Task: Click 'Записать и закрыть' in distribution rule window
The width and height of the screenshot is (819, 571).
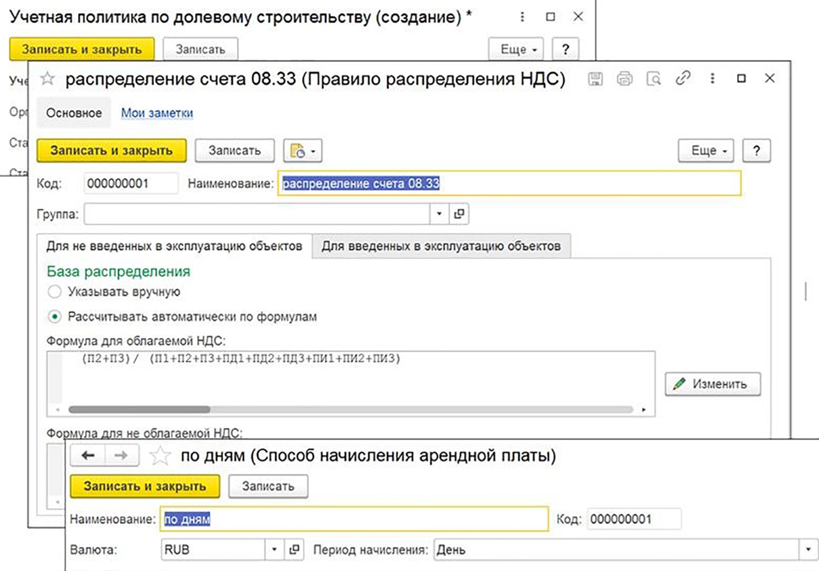Action: tap(111, 151)
